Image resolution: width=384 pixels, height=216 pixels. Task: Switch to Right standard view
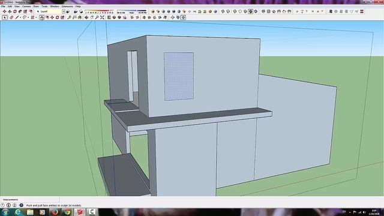[x=279, y=11]
